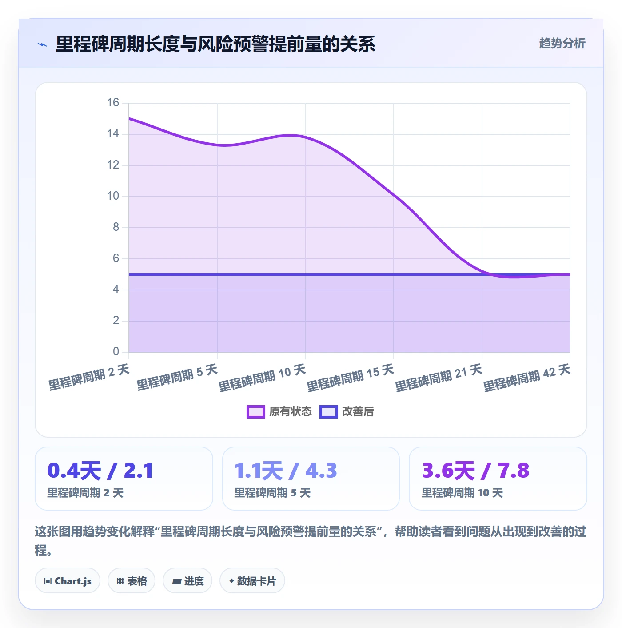622x628 pixels.
Task: Open the 3.6天 / 7.8 data card
Action: click(x=498, y=479)
